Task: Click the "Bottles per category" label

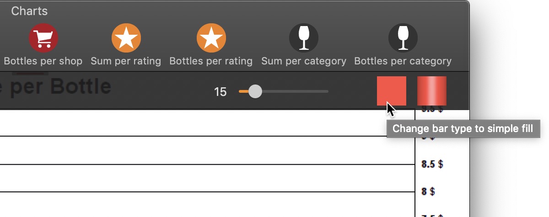Action: click(x=403, y=61)
